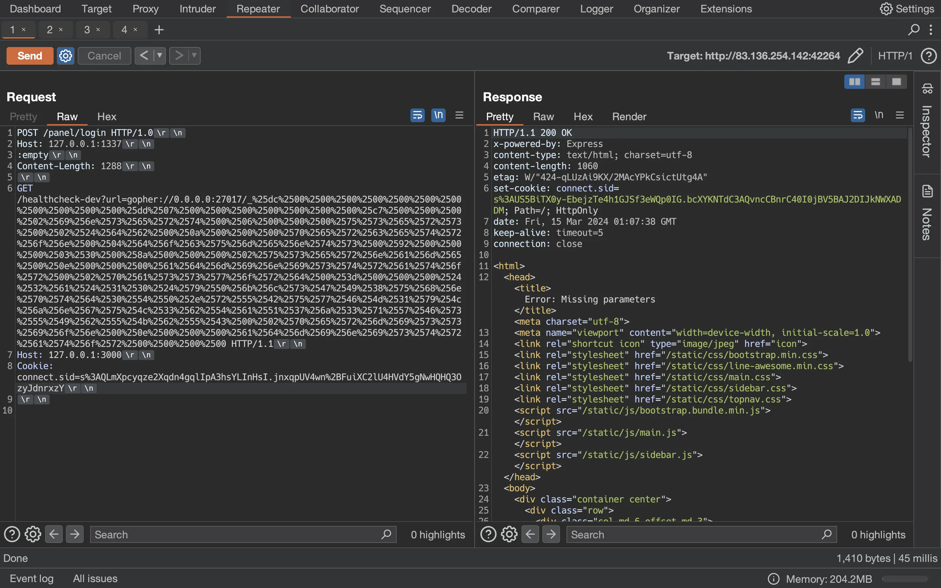Image resolution: width=941 pixels, height=588 pixels.
Task: Open Response viewer hamburger menu
Action: pyautogui.click(x=900, y=115)
